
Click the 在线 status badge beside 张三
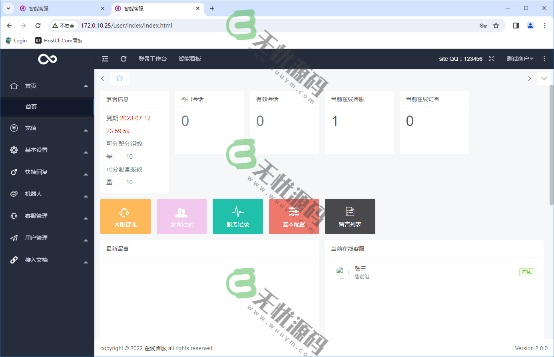click(526, 272)
